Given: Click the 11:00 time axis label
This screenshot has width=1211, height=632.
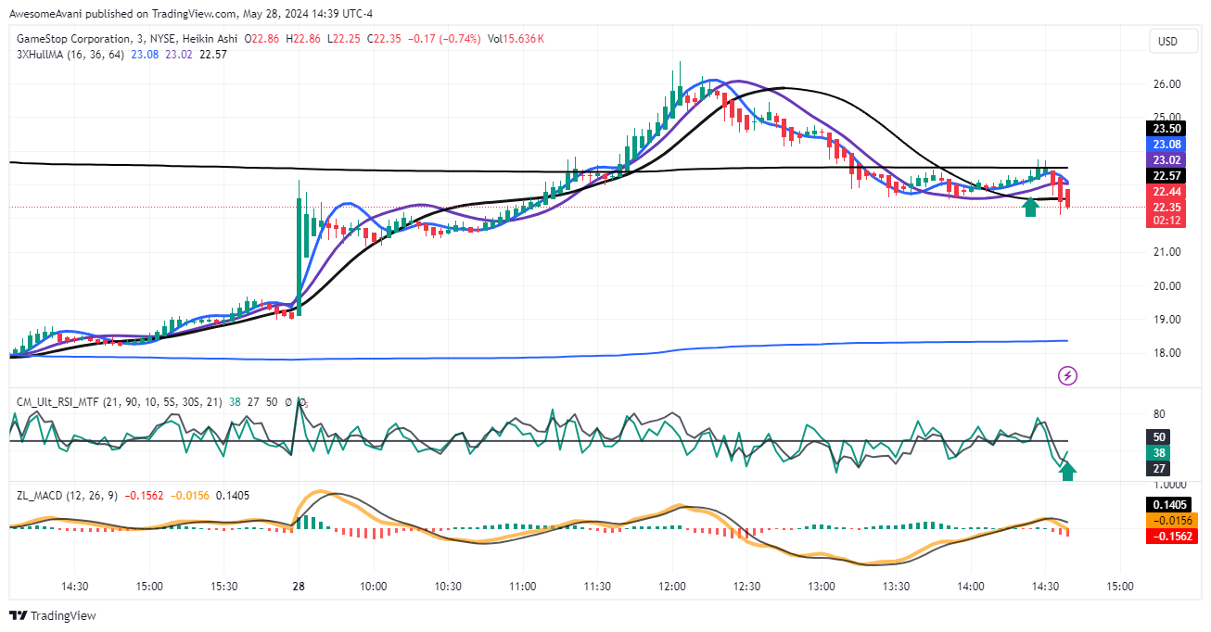Looking at the screenshot, I should 523,587.
